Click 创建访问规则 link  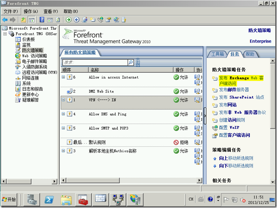tap(232, 120)
